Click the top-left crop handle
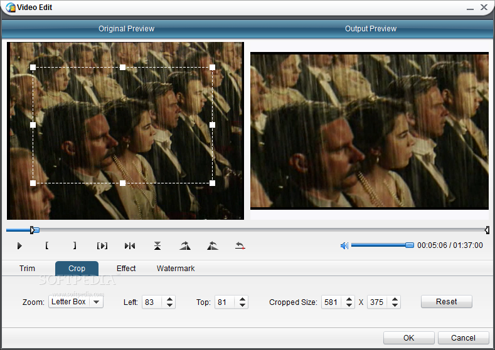 (x=33, y=67)
